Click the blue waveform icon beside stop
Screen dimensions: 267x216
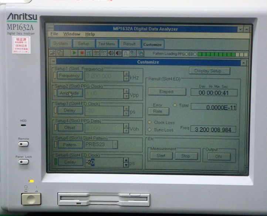tap(89, 53)
